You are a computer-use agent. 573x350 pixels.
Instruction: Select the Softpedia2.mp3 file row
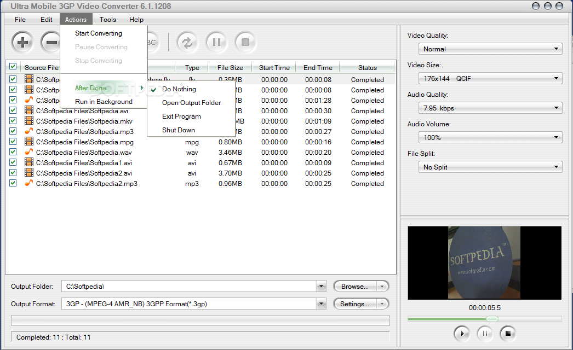(x=201, y=184)
